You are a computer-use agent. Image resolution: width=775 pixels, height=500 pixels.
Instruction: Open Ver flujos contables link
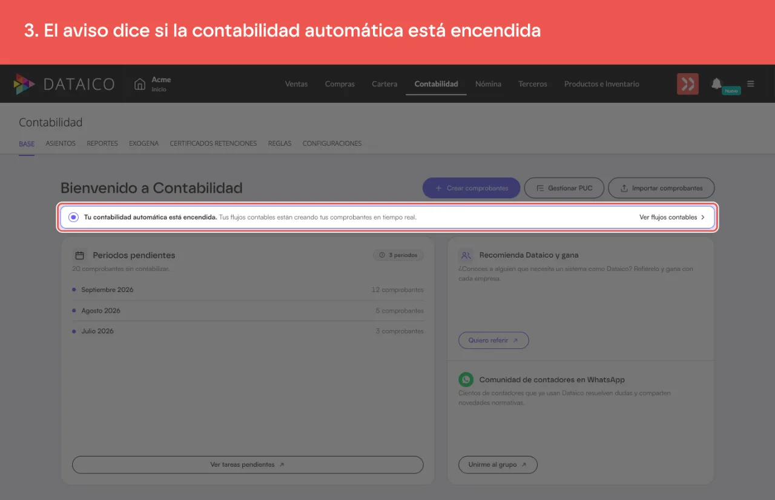[x=672, y=217]
